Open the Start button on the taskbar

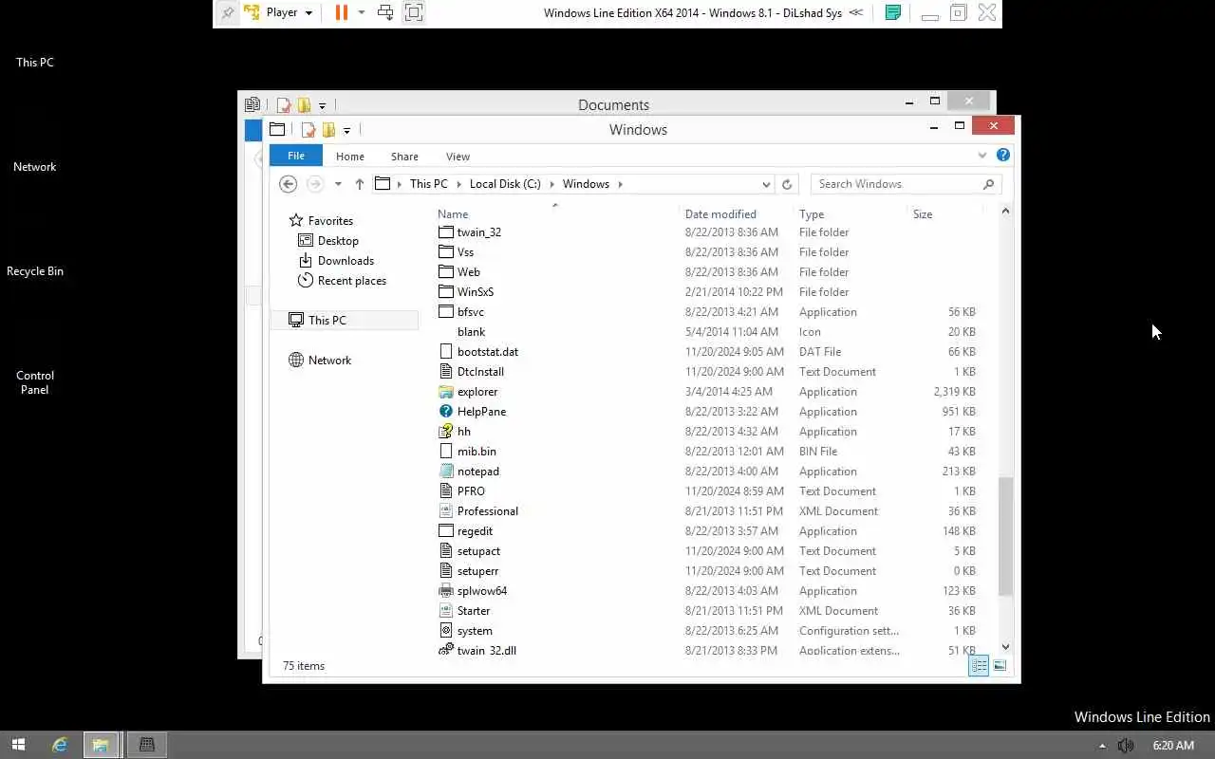tap(18, 746)
